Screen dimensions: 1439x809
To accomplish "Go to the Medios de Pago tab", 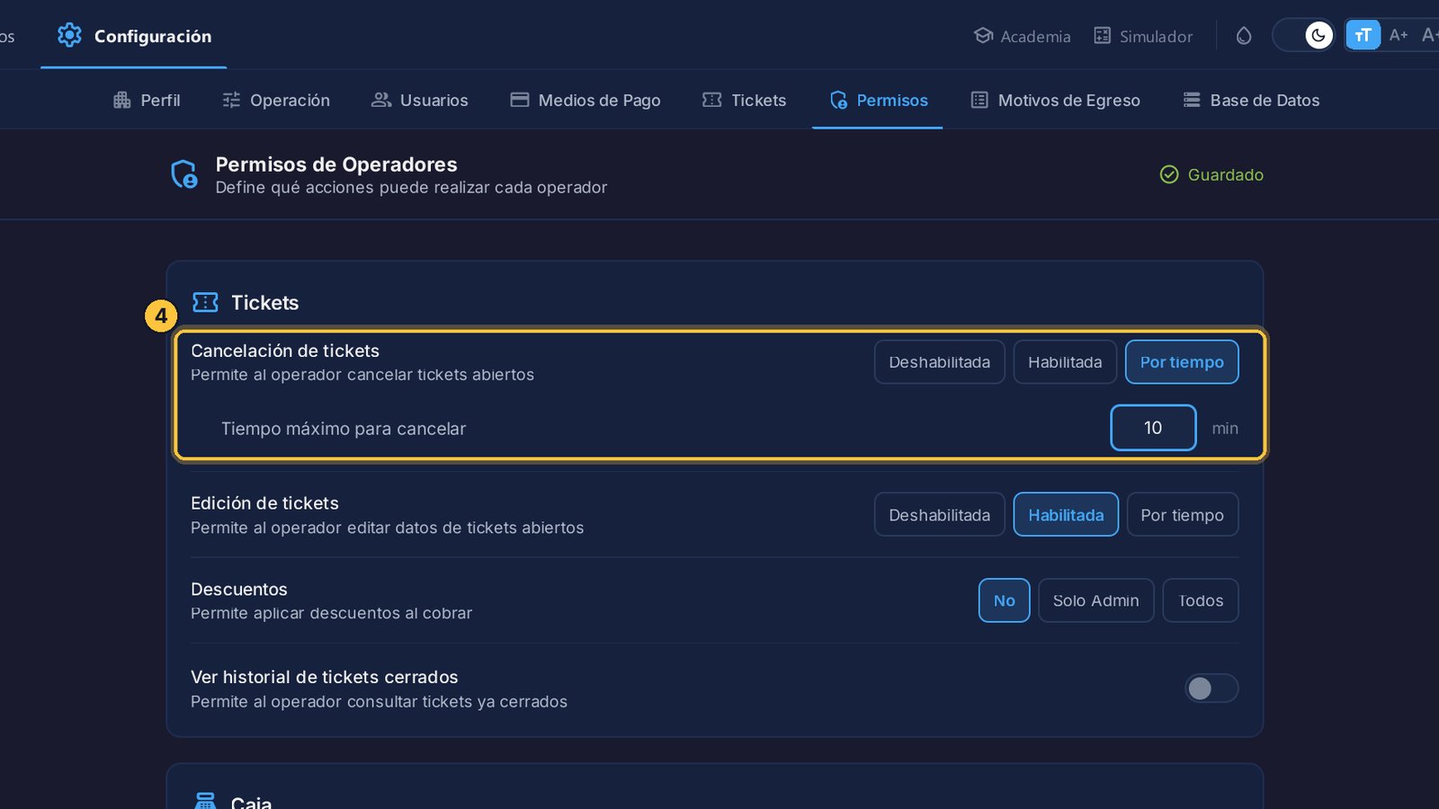I will pyautogui.click(x=585, y=100).
